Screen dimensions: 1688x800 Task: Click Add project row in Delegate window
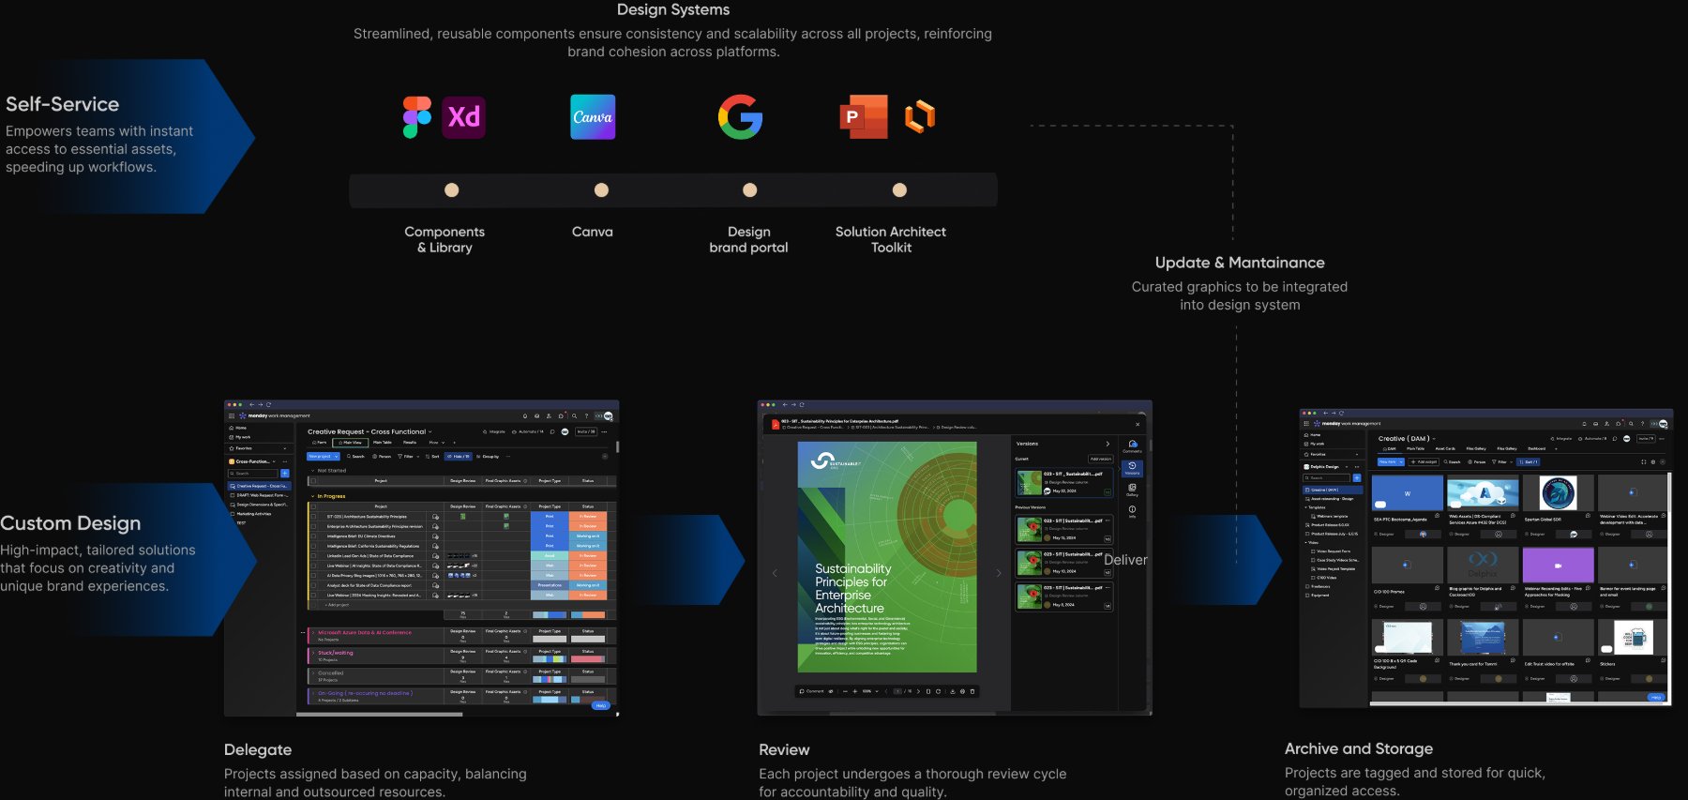pyautogui.click(x=338, y=605)
